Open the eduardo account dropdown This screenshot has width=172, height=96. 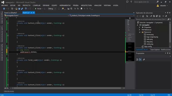pos(164,6)
